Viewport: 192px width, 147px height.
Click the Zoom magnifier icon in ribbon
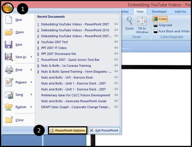coord(129,21)
